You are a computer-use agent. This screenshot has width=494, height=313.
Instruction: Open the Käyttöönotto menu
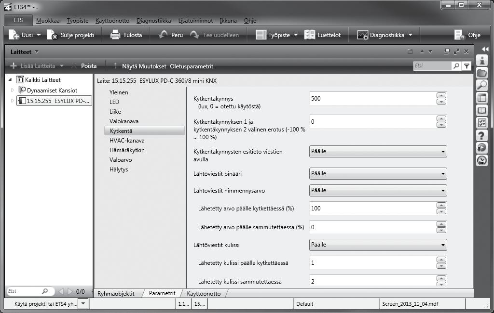click(x=112, y=20)
